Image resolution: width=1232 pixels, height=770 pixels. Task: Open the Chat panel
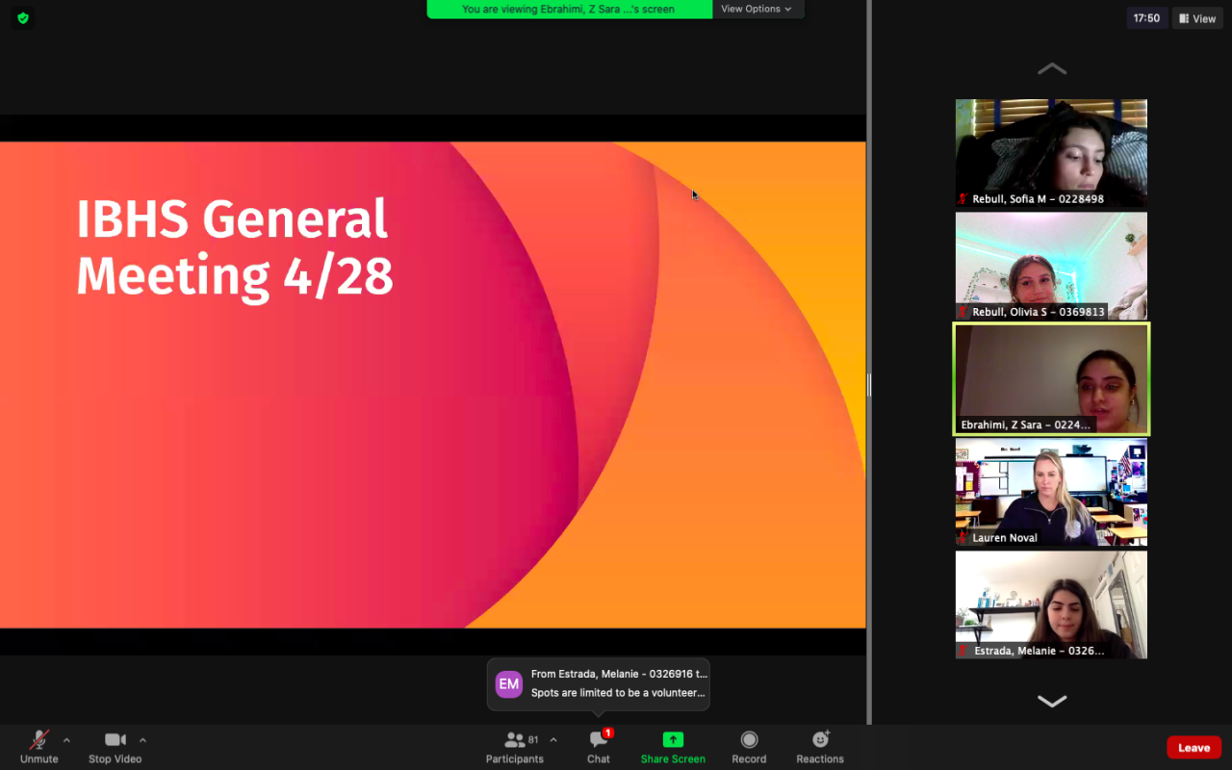pos(599,746)
